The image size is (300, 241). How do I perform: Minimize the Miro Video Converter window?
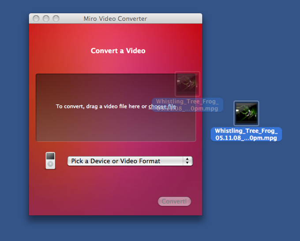(46, 19)
